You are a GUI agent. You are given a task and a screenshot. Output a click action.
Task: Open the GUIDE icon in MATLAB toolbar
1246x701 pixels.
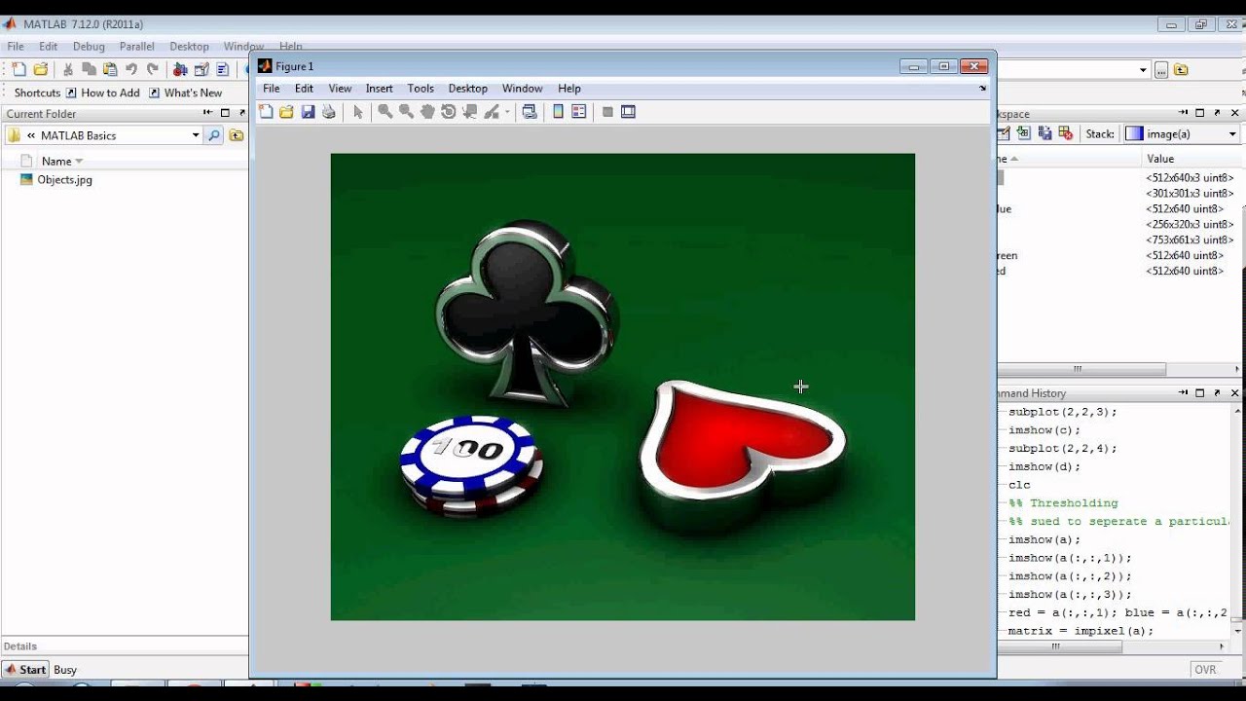click(x=202, y=69)
